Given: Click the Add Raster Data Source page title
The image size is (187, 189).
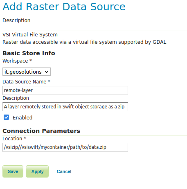Looking at the screenshot, I should click(x=64, y=7).
